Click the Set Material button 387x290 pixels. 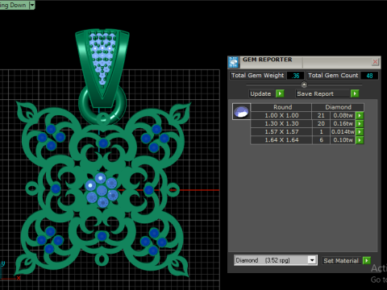point(341,261)
